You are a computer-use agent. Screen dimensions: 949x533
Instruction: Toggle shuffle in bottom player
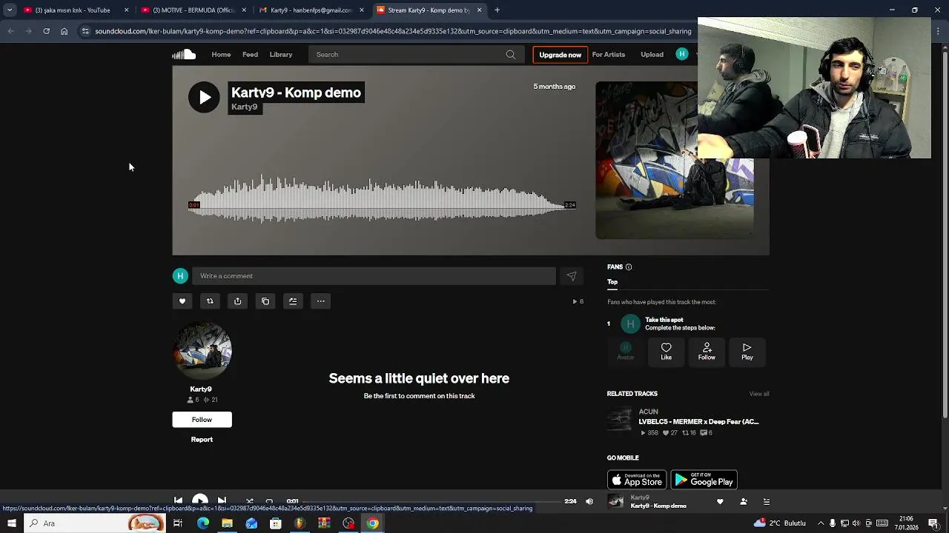249,501
